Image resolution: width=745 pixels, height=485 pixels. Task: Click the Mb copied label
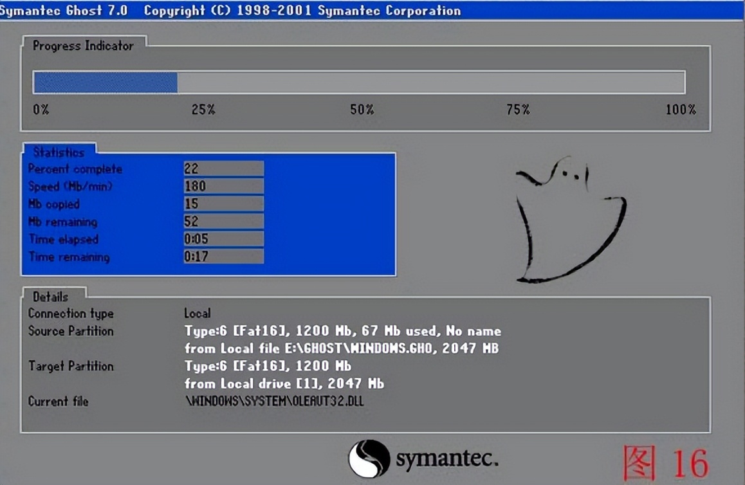coord(53,205)
